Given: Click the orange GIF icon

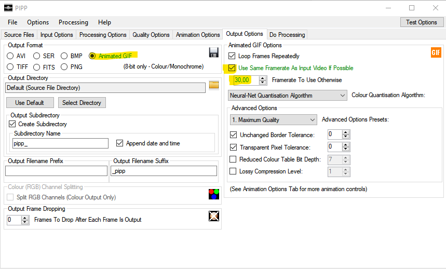Looking at the screenshot, I should click(436, 52).
